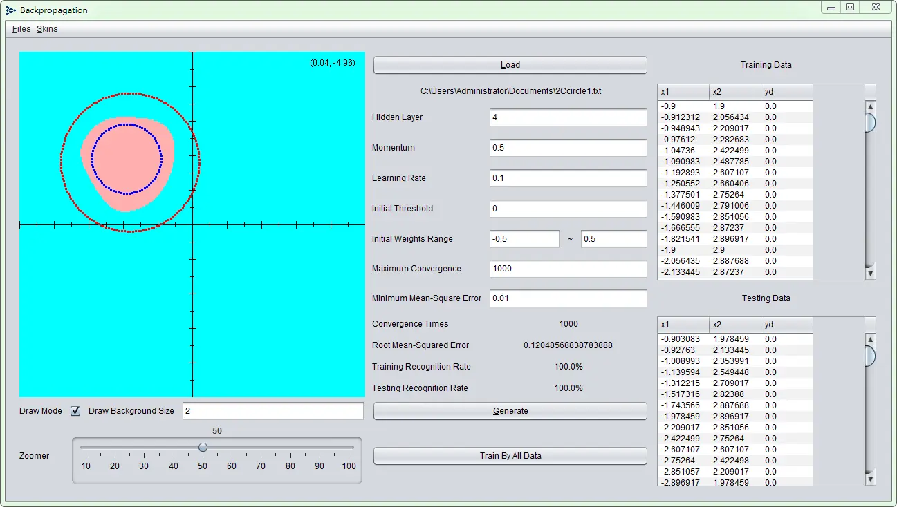Select testing cell -2.851057
Screen dimensions: 897x507
click(683, 472)
